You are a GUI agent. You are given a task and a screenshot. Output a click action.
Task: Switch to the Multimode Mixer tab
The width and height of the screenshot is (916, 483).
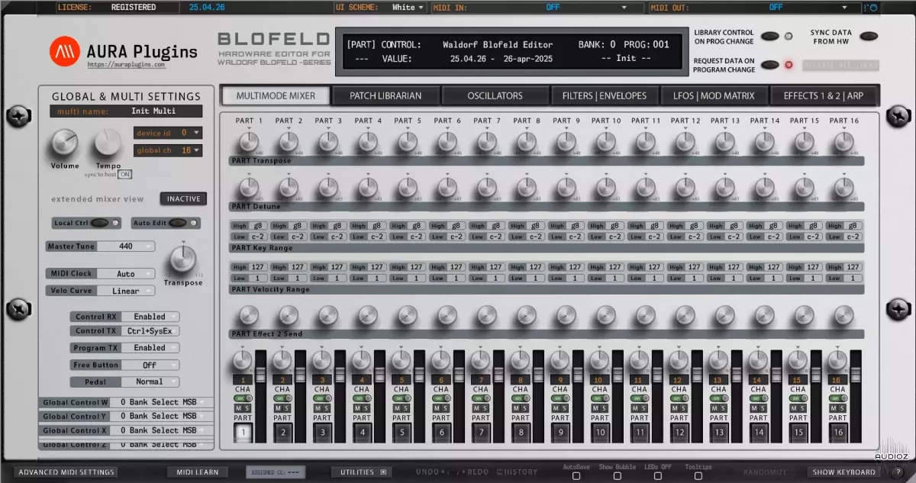point(276,95)
